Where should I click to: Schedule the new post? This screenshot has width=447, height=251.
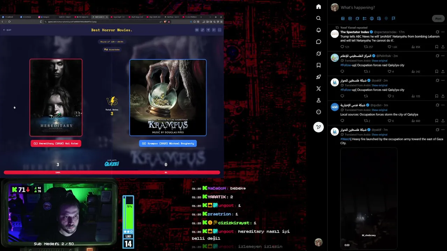tap(379, 18)
